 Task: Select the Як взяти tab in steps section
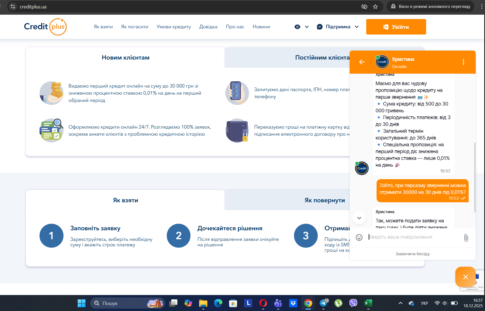click(x=126, y=200)
